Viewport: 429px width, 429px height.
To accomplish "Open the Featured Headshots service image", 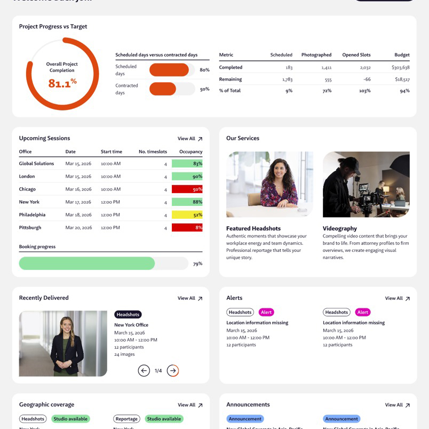I will (269, 185).
